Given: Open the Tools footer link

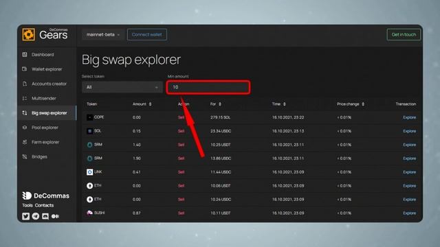Looking at the screenshot, I should (x=27, y=205).
